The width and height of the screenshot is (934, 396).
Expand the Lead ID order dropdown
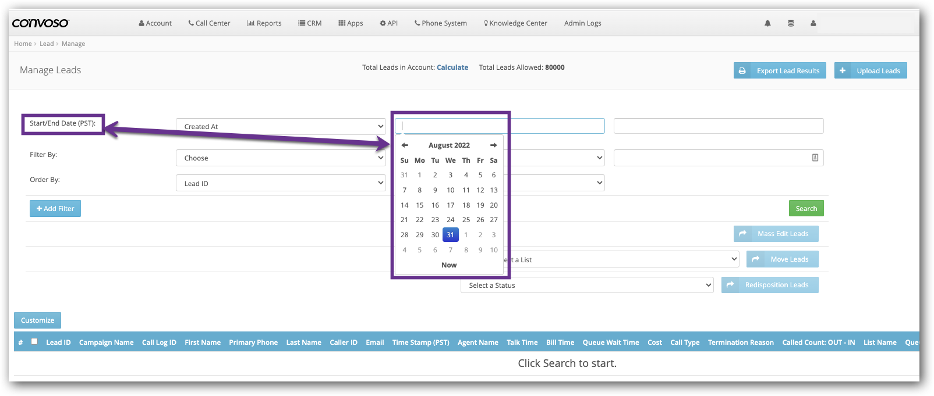281,183
